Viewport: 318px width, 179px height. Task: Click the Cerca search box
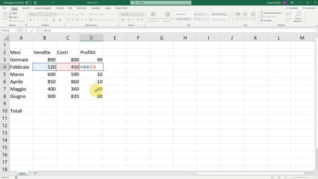(161, 2)
